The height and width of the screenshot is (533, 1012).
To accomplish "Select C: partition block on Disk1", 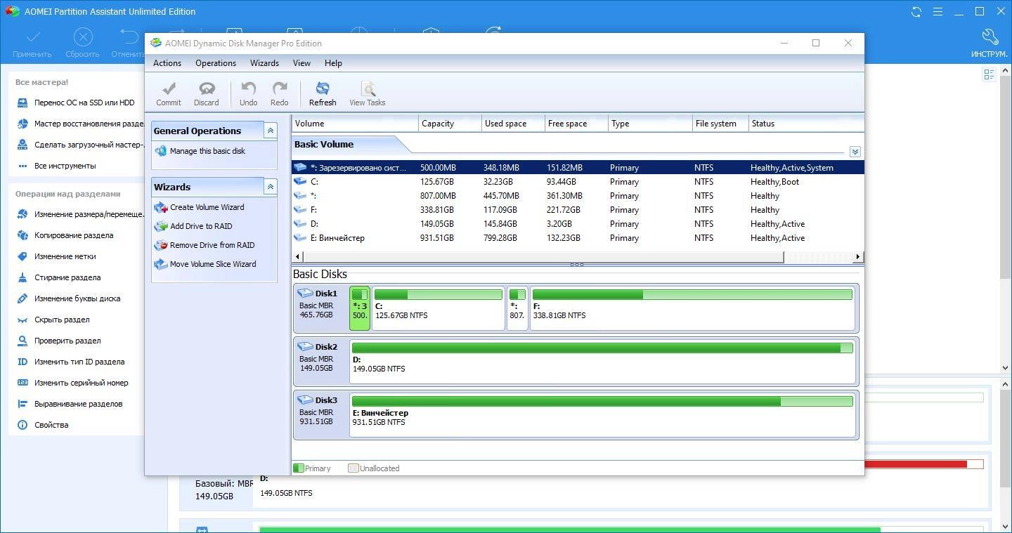I will pos(439,308).
